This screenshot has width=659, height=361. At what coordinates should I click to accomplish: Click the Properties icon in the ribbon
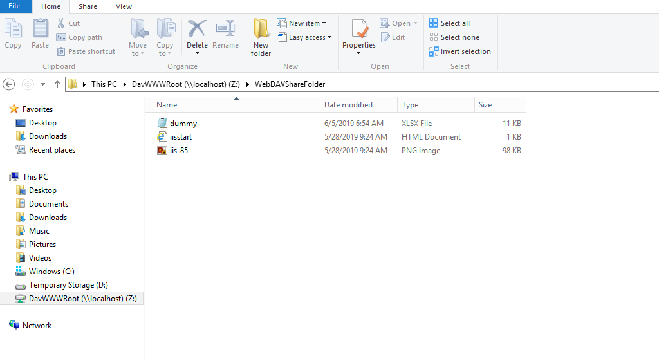[358, 30]
